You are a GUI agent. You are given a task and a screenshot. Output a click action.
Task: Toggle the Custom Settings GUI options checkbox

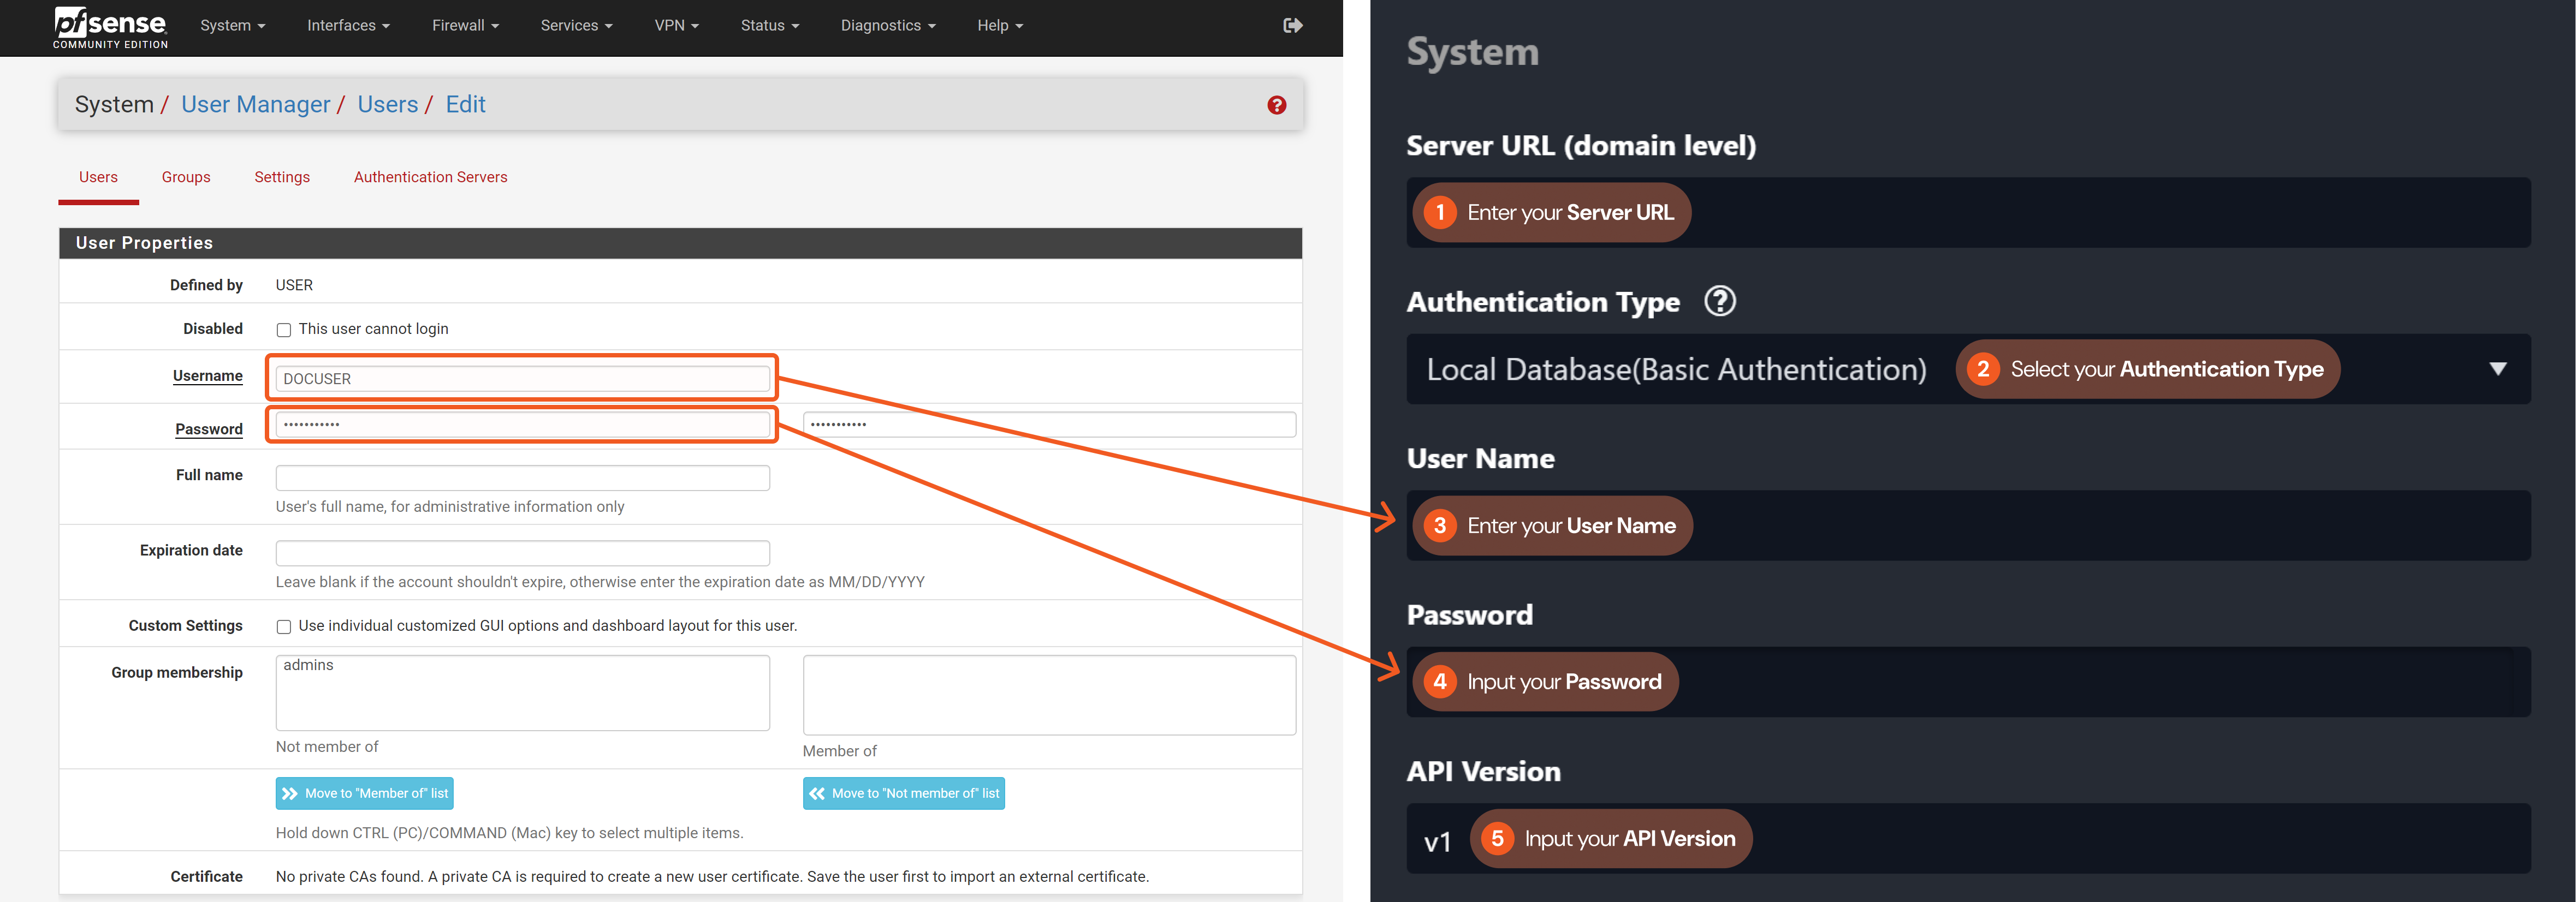(x=284, y=626)
